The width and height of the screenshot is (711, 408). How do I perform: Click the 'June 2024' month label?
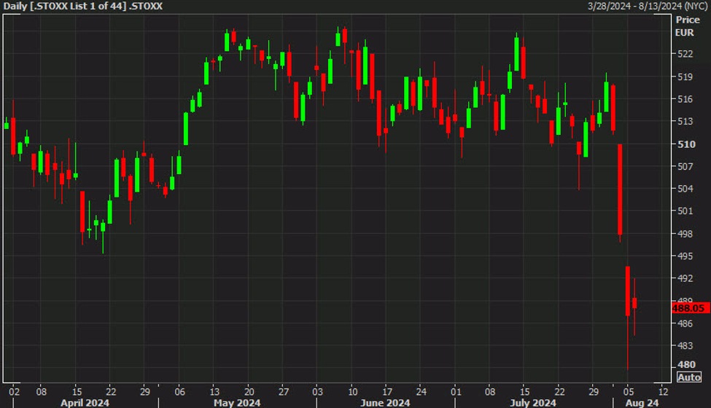(x=385, y=403)
